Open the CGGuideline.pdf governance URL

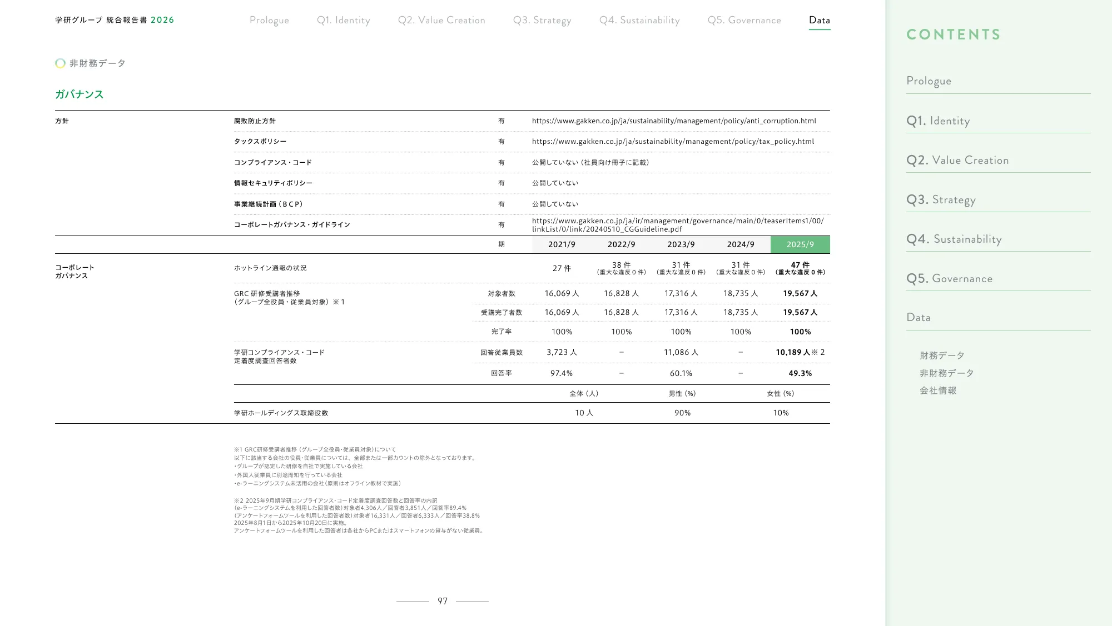tap(678, 225)
